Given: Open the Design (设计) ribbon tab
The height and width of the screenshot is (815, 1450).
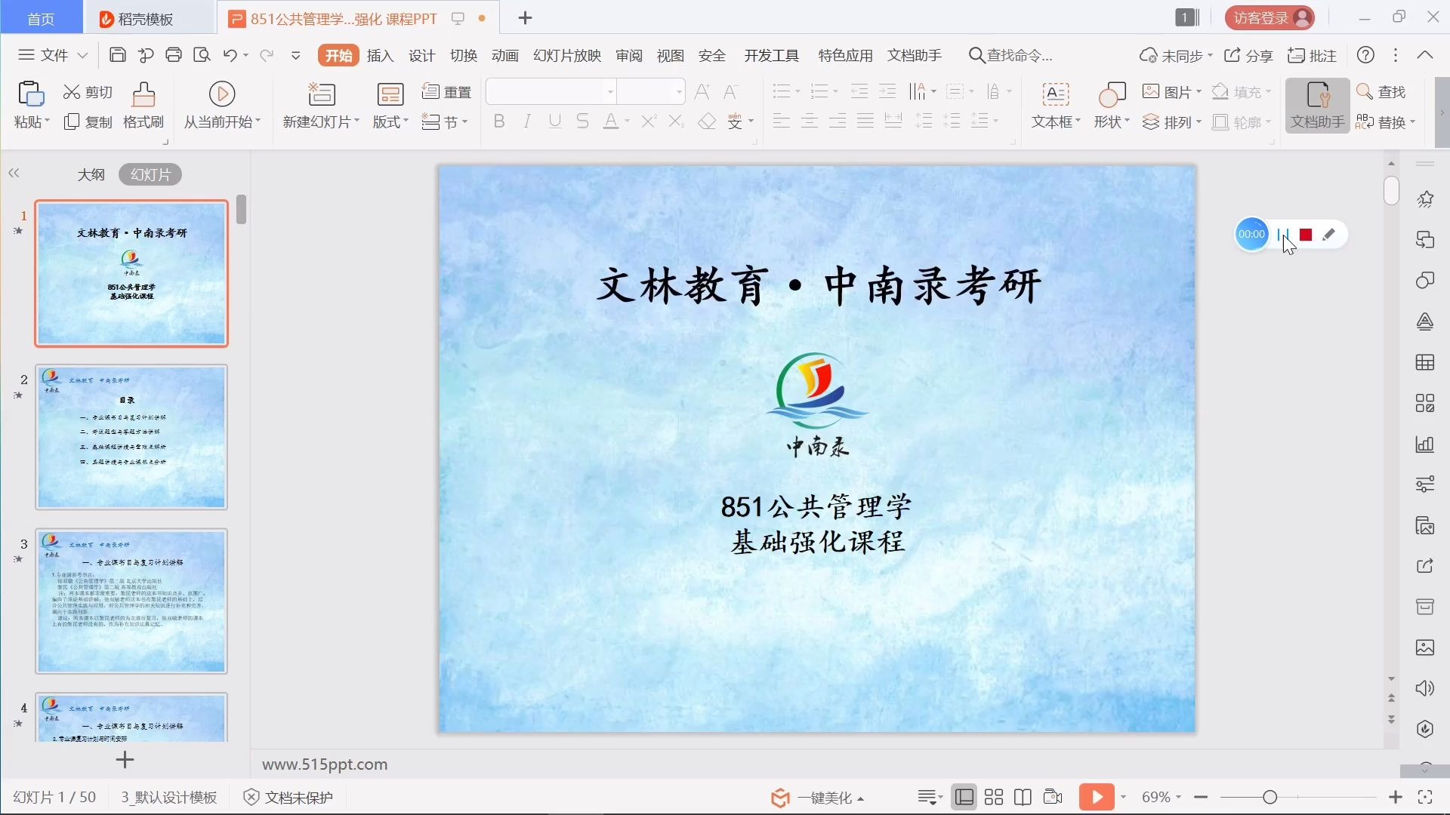Looking at the screenshot, I should pos(421,55).
